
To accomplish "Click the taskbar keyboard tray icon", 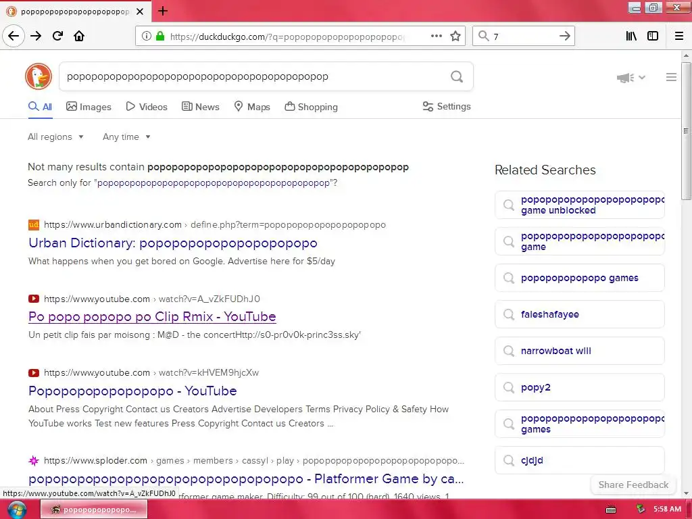I will point(611,510).
